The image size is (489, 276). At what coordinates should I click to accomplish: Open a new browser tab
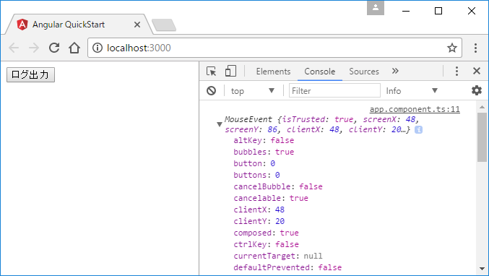point(164,25)
